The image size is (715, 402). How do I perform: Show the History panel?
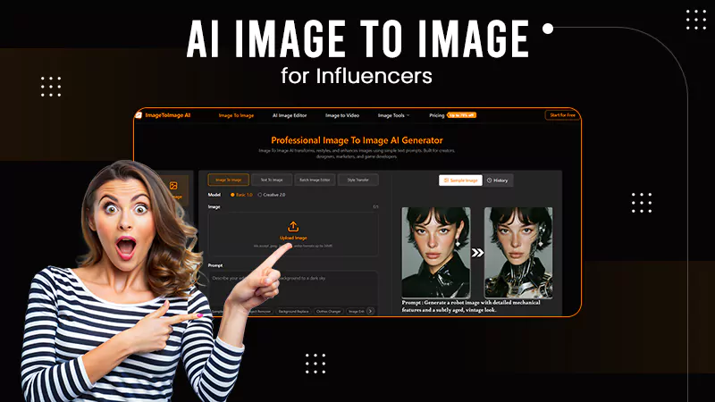(498, 180)
